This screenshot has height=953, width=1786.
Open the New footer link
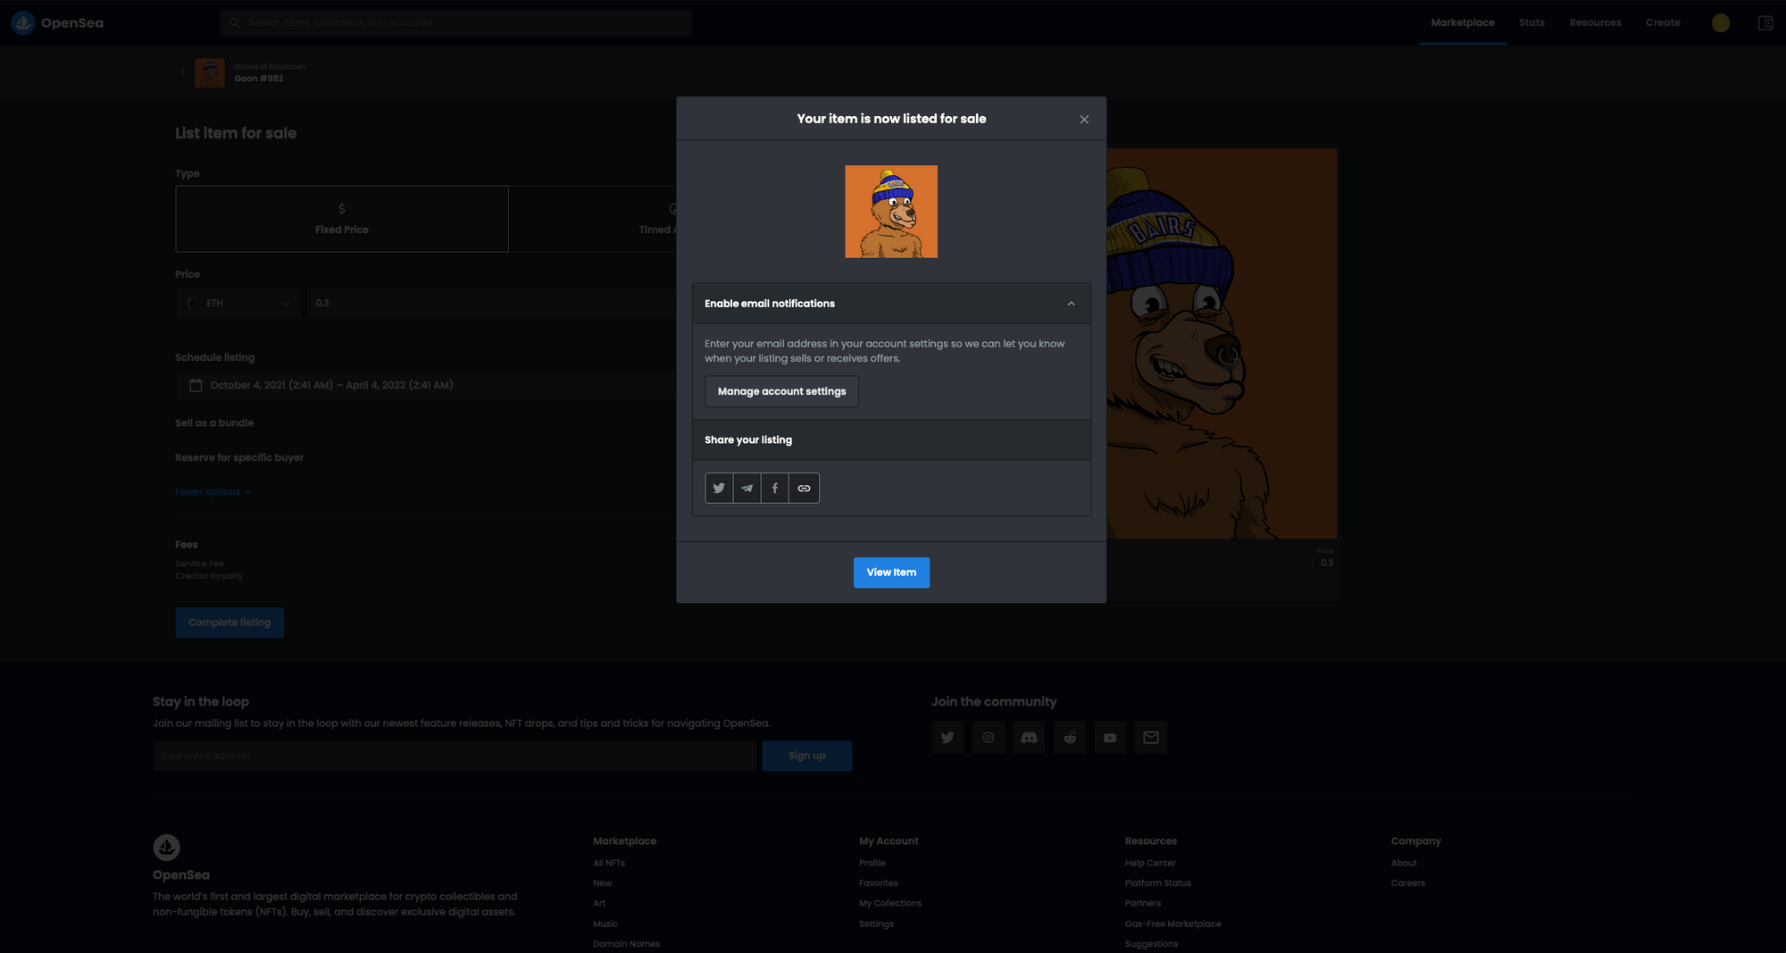pos(602,883)
